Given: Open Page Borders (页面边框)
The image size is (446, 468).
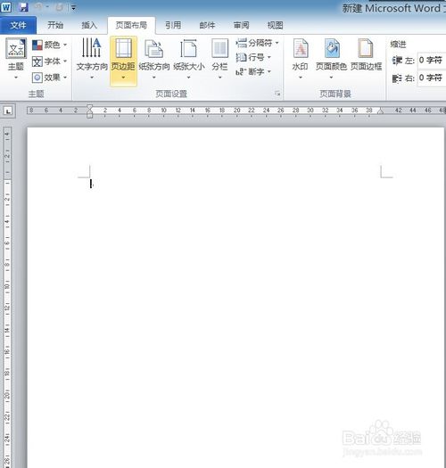Looking at the screenshot, I should [366, 55].
